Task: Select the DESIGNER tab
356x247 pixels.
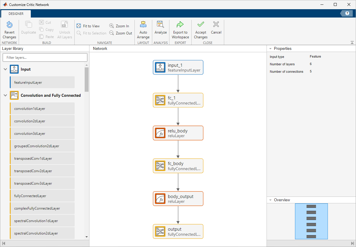Action: [16, 14]
